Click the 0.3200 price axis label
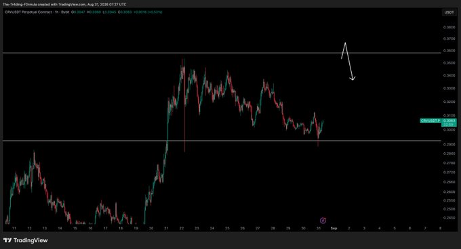This screenshot has width=461, height=249. (449, 102)
